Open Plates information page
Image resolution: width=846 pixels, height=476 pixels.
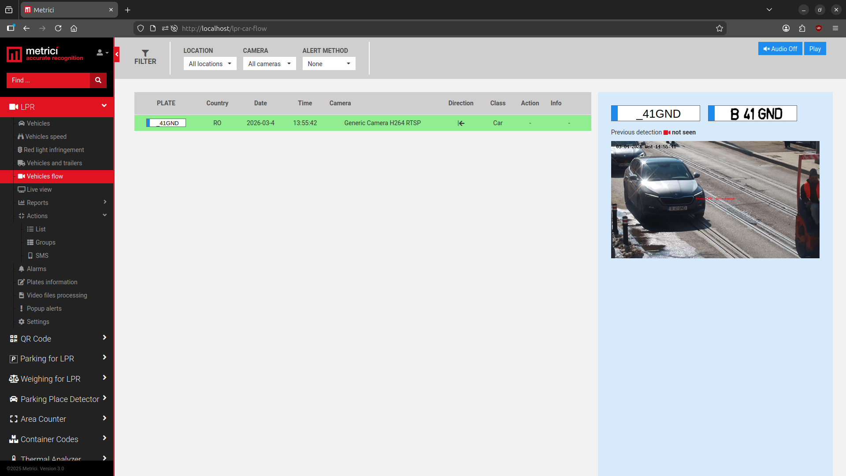point(52,282)
